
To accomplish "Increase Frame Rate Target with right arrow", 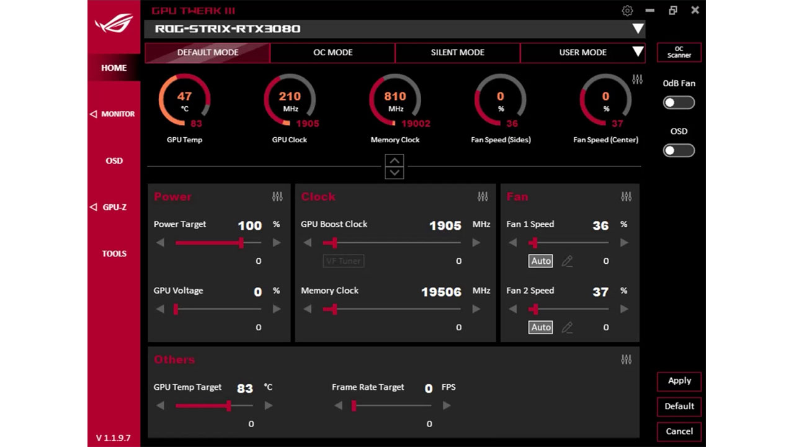I will pos(447,405).
